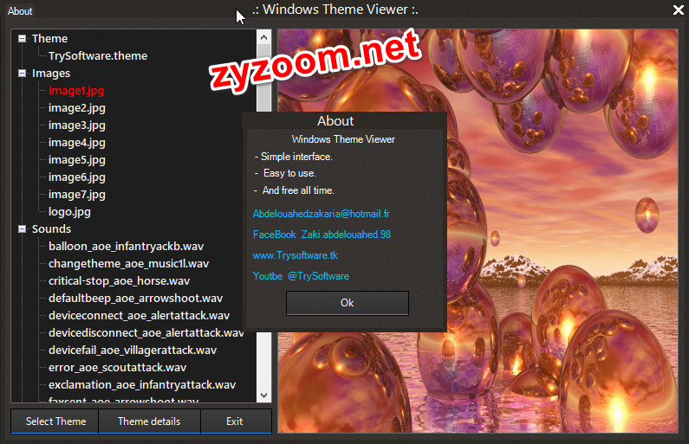Select deviceconnect_aoe_alertattack.wav sound
This screenshot has width=689, height=444.
click(140, 315)
